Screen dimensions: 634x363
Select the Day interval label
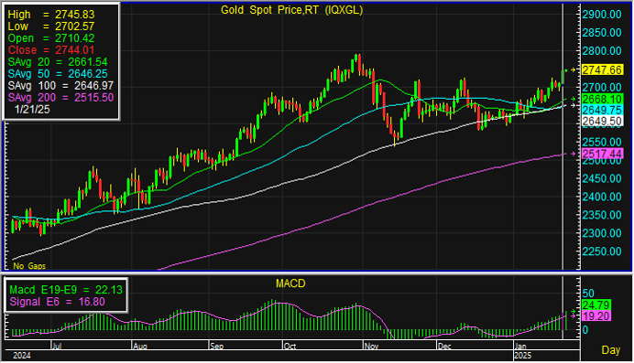pos(610,349)
